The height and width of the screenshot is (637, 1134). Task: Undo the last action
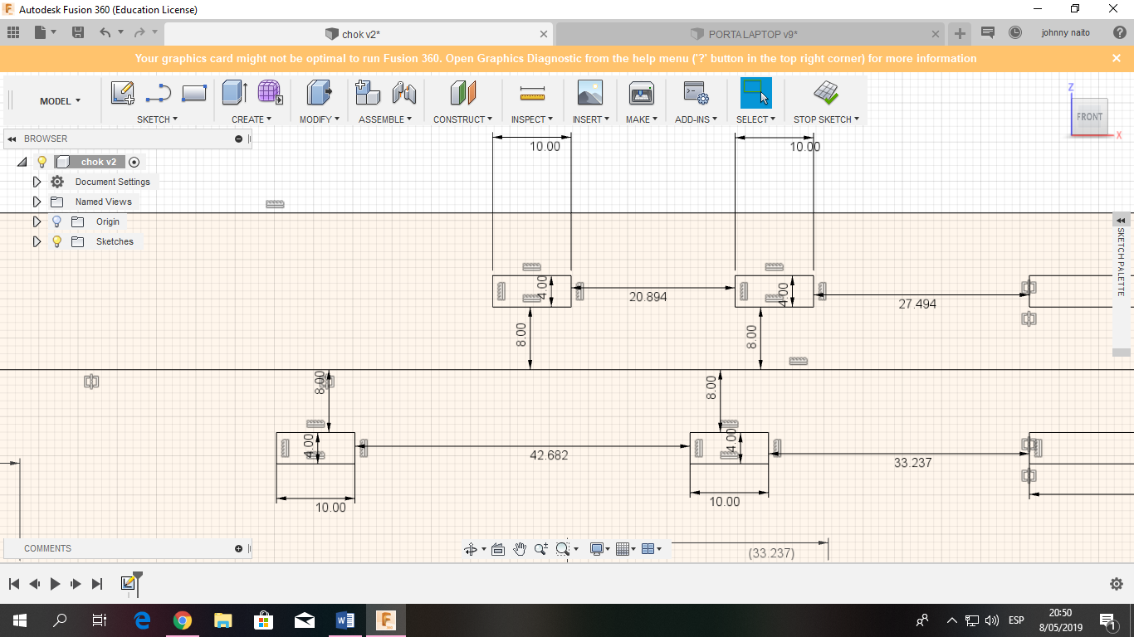(105, 33)
